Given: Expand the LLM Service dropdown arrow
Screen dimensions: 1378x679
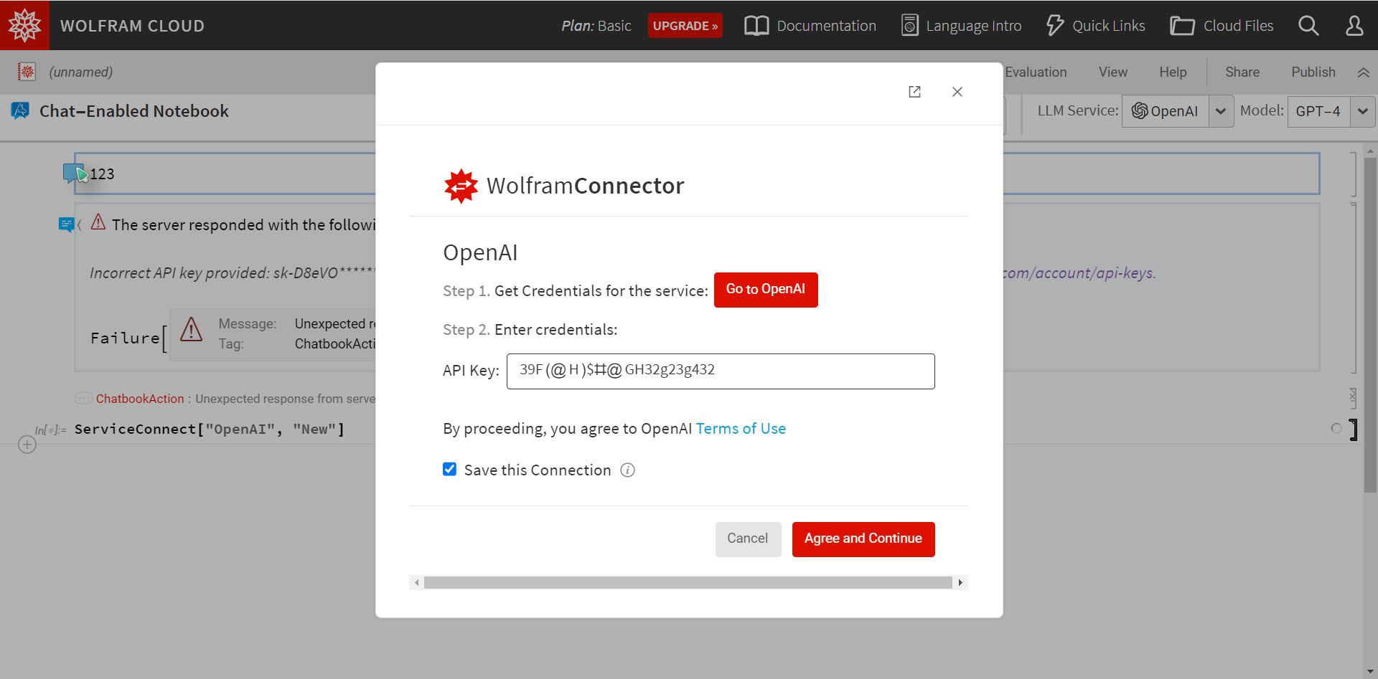Looking at the screenshot, I should point(1221,111).
